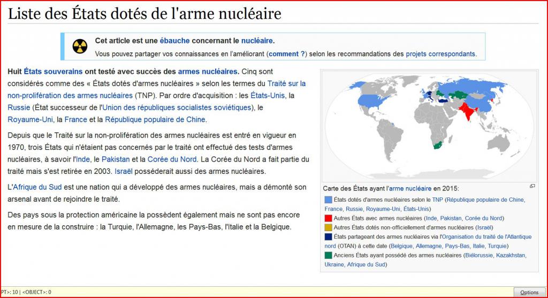Open the 'Israël' link in the map legend
Screen dimensions: 548x298
point(484,227)
